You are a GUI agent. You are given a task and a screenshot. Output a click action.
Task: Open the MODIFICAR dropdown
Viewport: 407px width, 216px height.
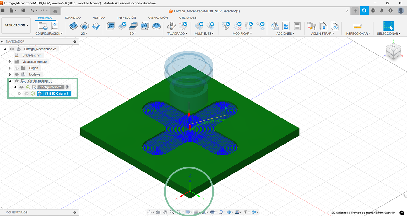(x=242, y=33)
